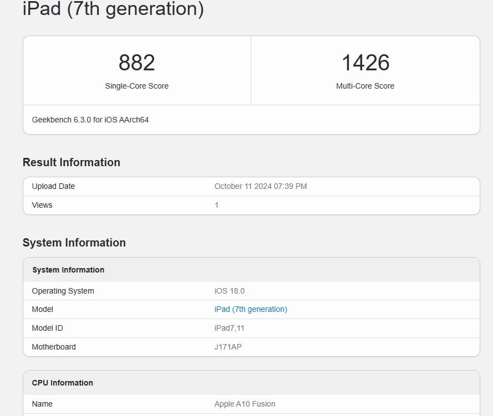Click the Upload Date row label

click(x=53, y=186)
